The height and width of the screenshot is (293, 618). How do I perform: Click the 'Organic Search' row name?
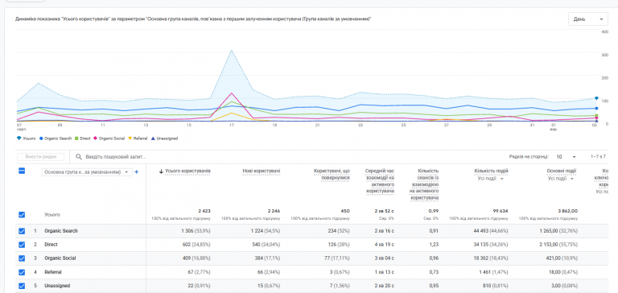click(x=60, y=231)
